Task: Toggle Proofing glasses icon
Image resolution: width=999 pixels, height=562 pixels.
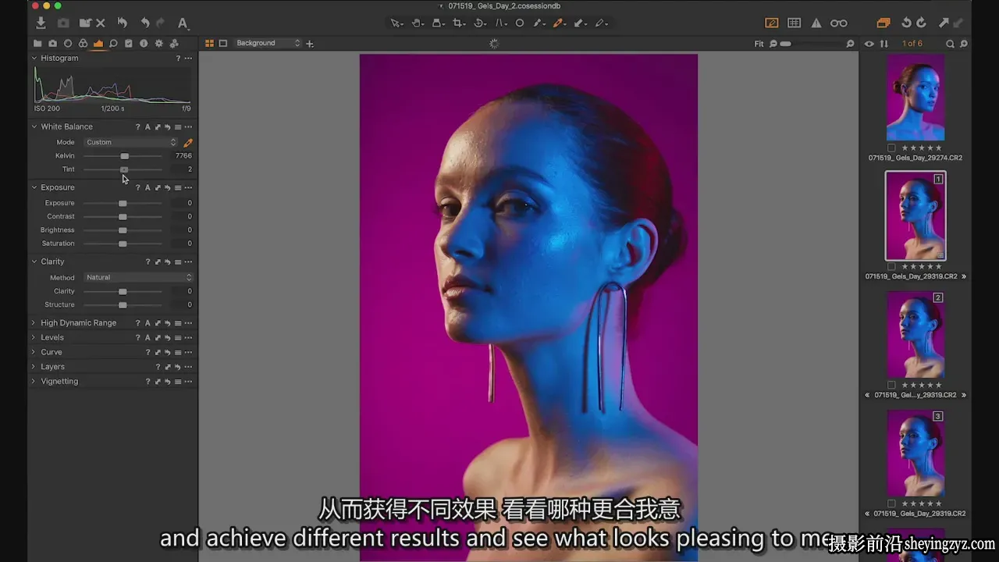Action: pos(839,23)
